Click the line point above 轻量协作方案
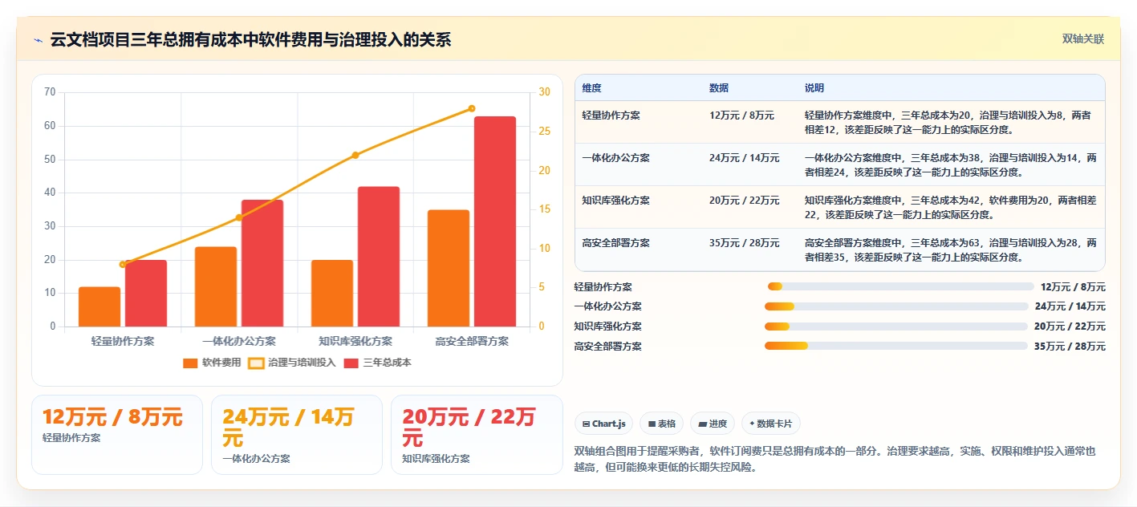Image resolution: width=1137 pixels, height=507 pixels. (x=123, y=264)
